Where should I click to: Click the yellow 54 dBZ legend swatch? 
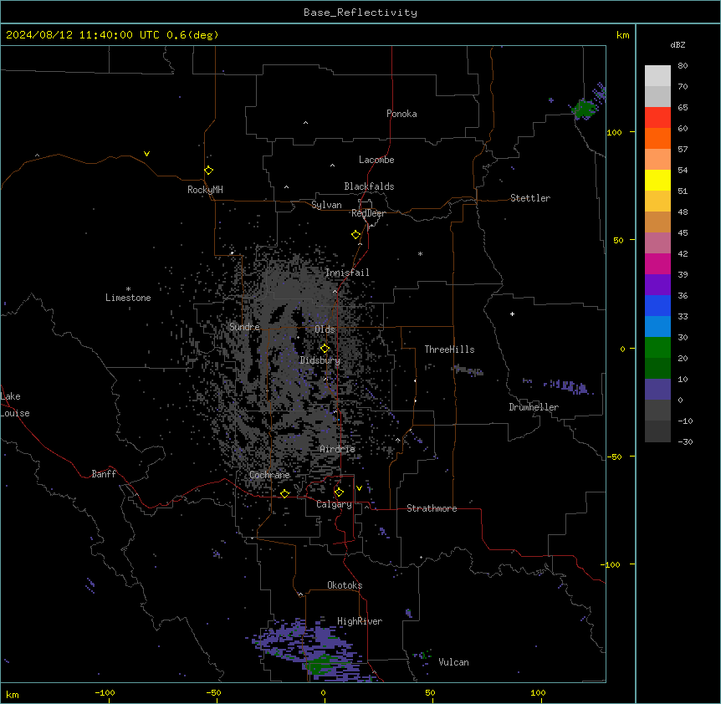pyautogui.click(x=657, y=180)
